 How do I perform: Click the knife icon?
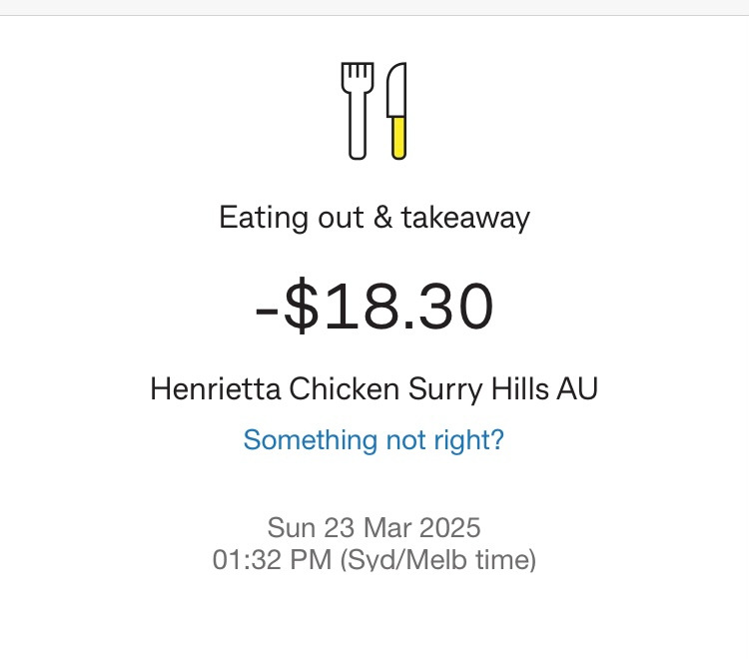point(397,110)
